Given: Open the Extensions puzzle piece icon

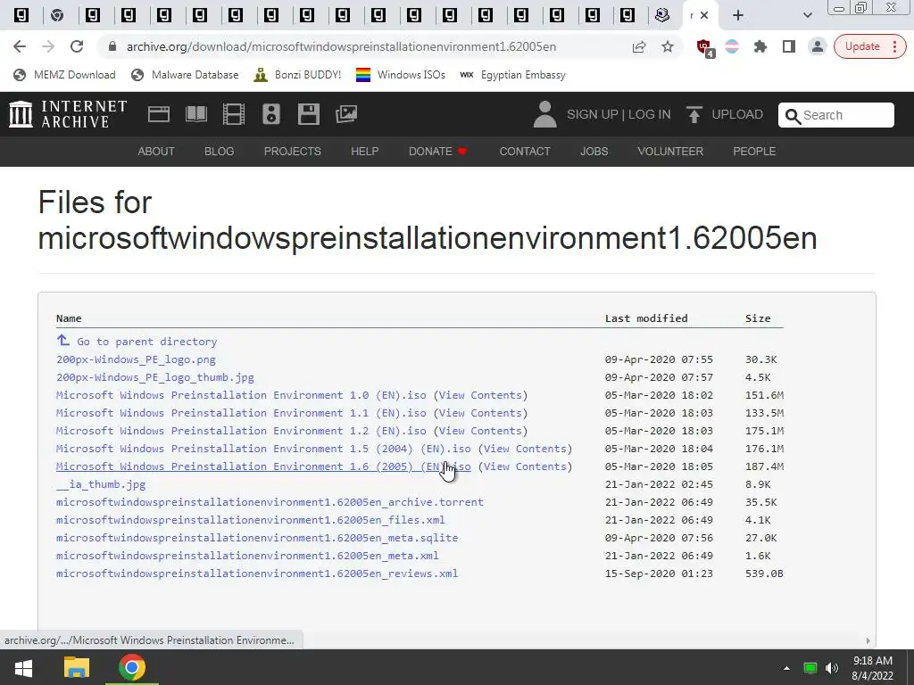Looking at the screenshot, I should coord(760,46).
